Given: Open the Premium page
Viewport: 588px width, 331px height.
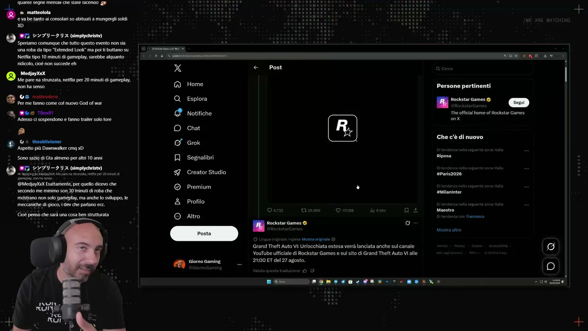Looking at the screenshot, I should coord(192,187).
